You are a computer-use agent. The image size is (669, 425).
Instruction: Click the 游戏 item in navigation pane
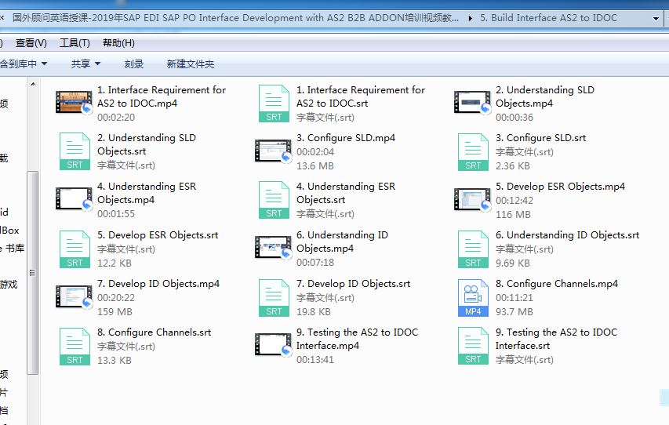coord(9,285)
